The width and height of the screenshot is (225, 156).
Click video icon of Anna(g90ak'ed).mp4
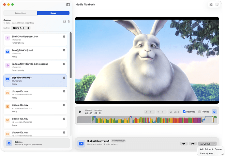pyautogui.click(x=7, y=52)
